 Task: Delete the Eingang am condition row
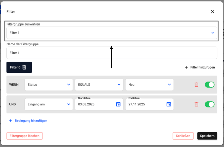[197, 104]
